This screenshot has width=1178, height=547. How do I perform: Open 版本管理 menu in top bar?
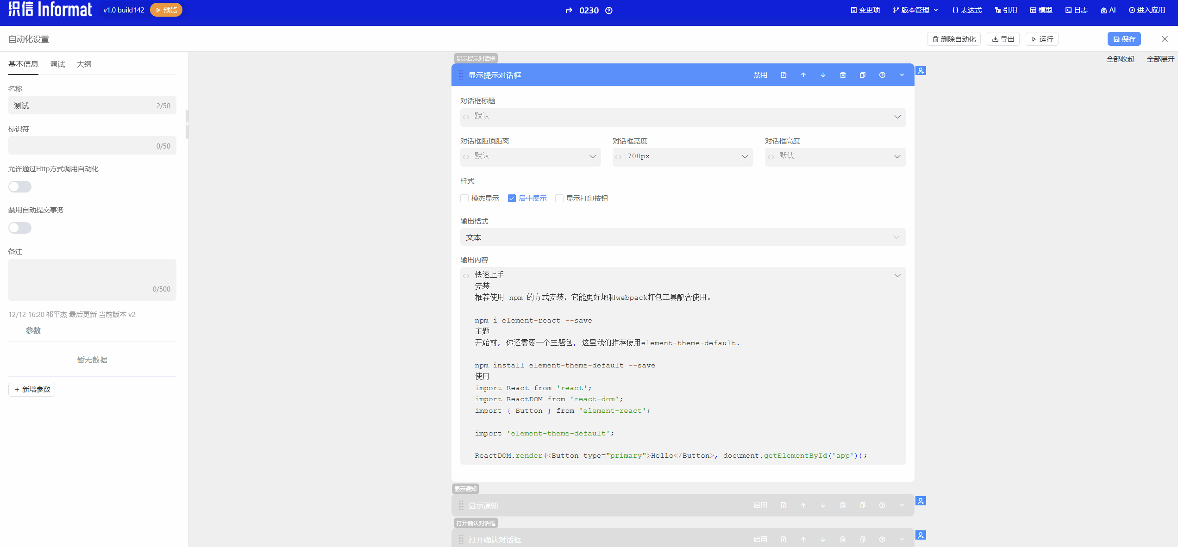pos(915,10)
